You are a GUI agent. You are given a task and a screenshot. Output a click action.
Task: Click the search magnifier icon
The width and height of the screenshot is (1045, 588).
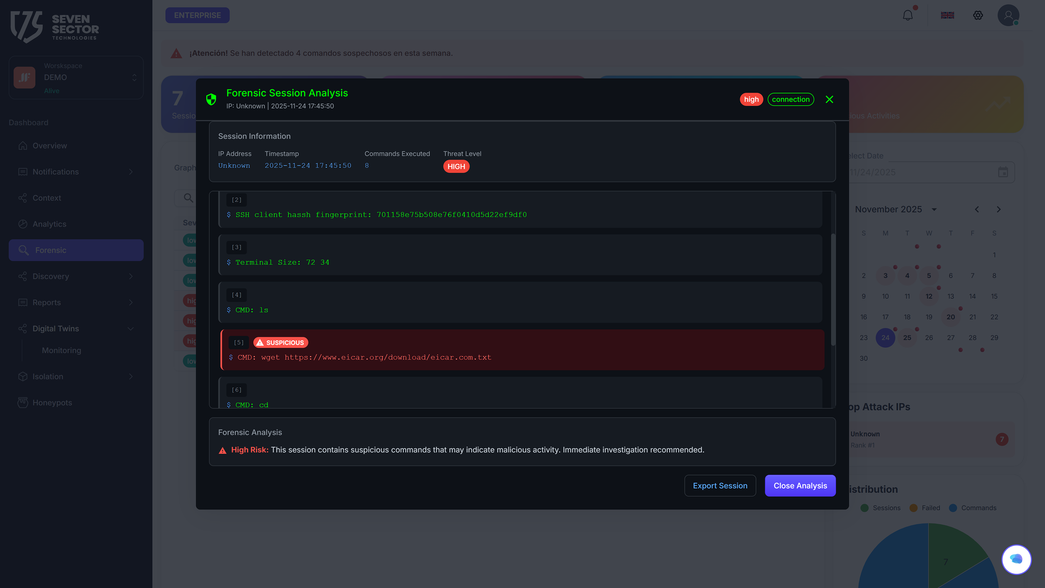[x=188, y=198]
